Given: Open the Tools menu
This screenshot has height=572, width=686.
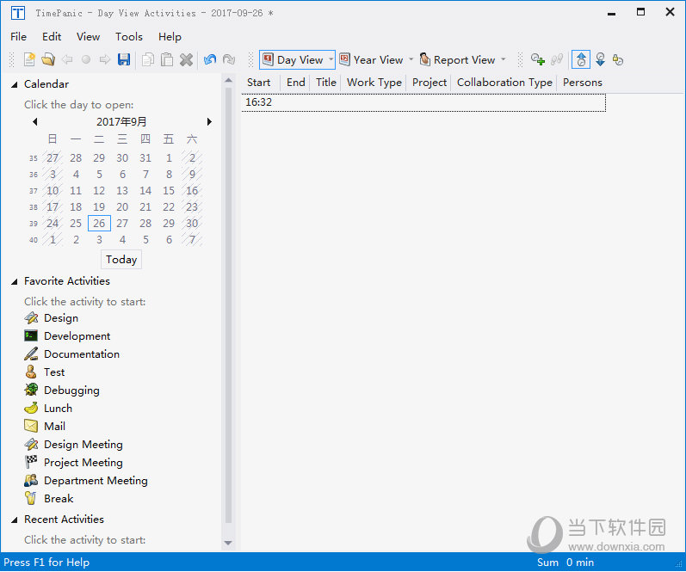Looking at the screenshot, I should [x=129, y=37].
